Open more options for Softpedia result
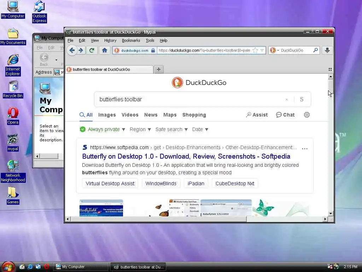 [x=305, y=148]
